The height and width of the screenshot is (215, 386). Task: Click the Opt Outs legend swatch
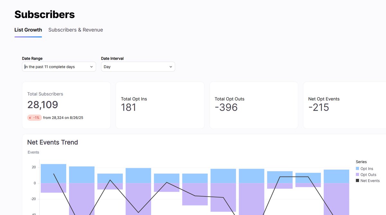(357, 175)
